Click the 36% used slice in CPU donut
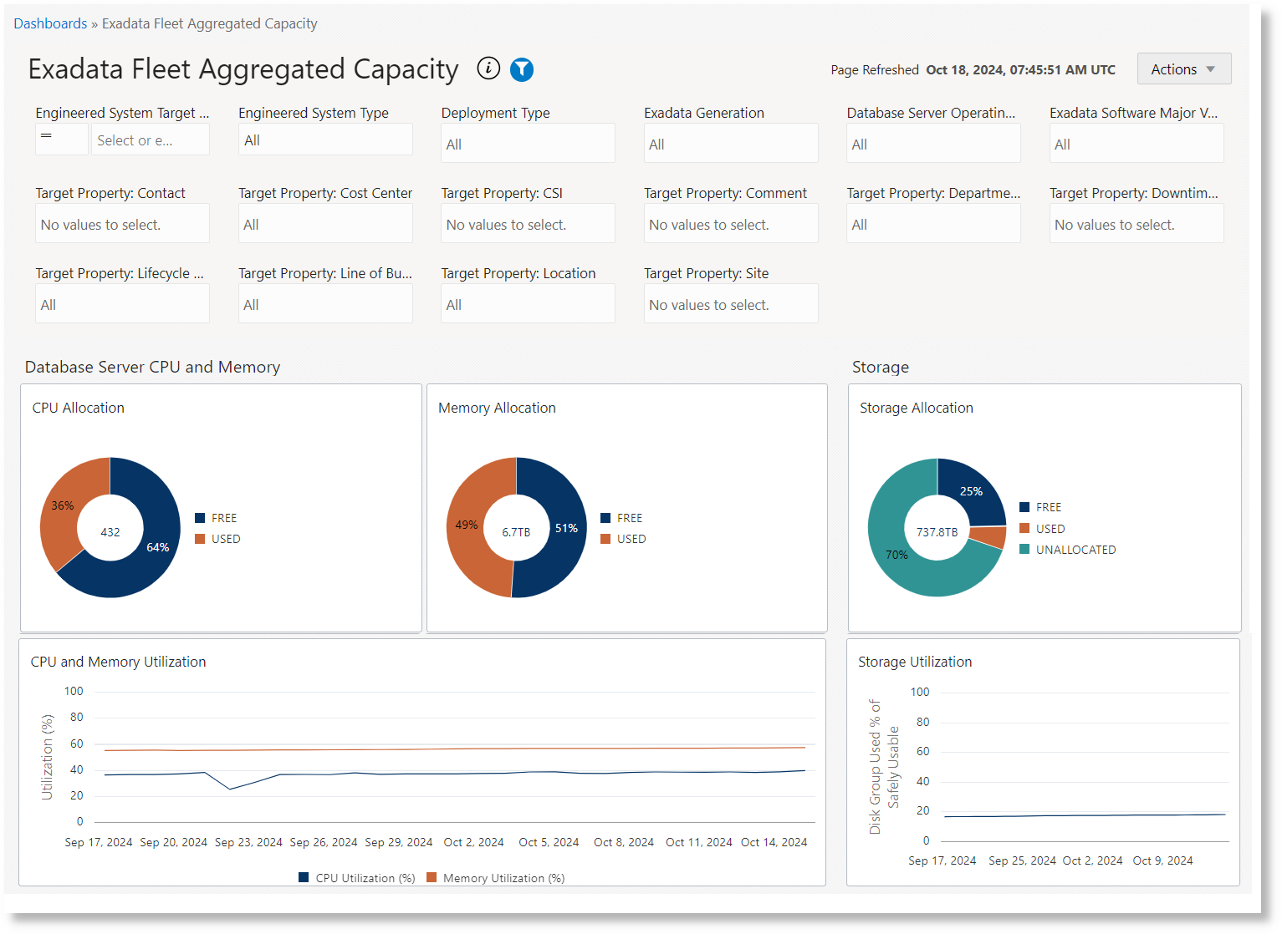 pyautogui.click(x=62, y=506)
